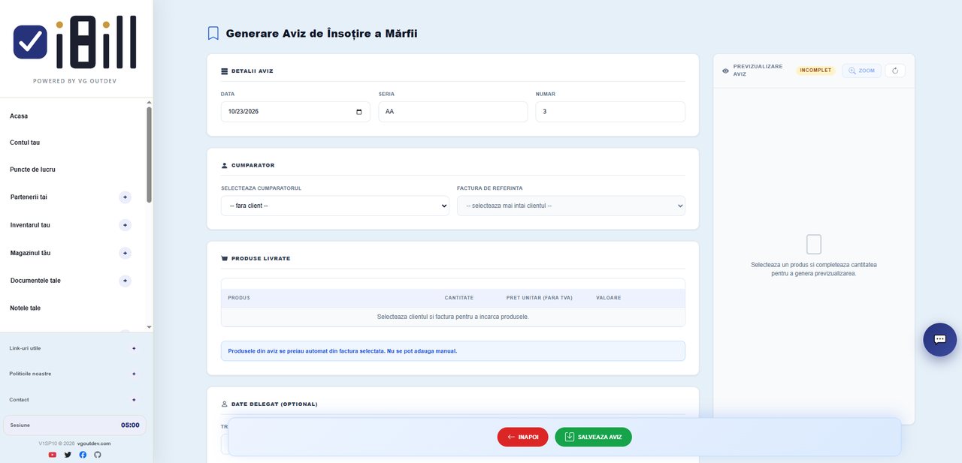
Task: Open the Factura de Referinta dropdown
Action: (x=571, y=206)
